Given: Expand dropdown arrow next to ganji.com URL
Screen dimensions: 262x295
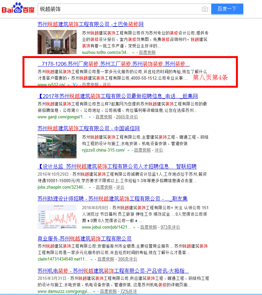Looking at the screenshot, I should pos(90,117).
